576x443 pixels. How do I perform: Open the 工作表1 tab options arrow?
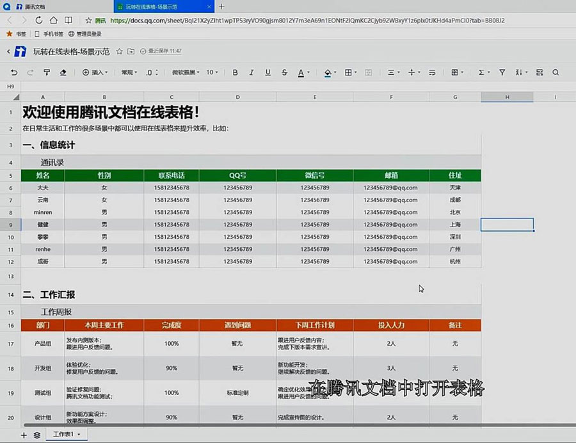79,435
